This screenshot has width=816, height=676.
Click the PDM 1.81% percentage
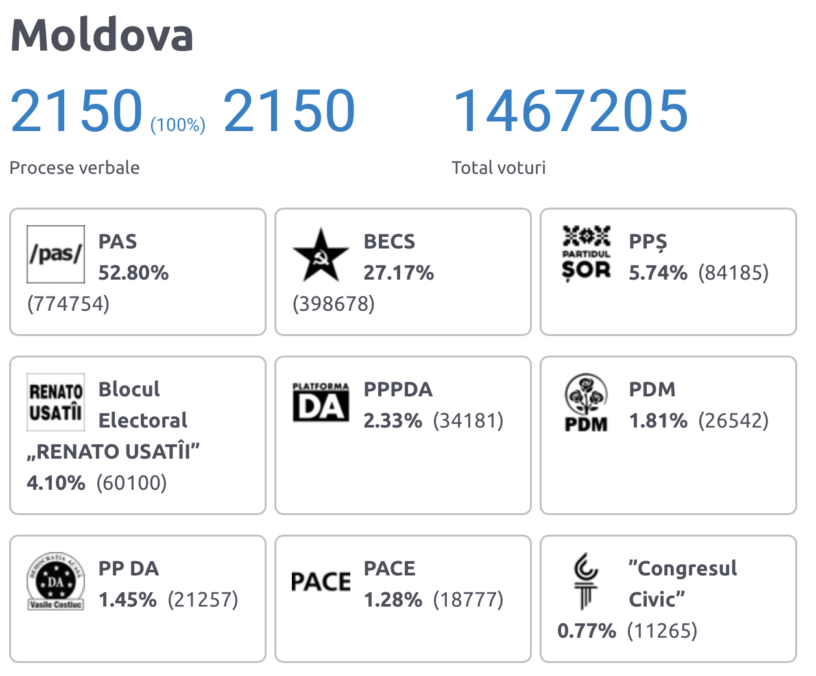(x=658, y=420)
